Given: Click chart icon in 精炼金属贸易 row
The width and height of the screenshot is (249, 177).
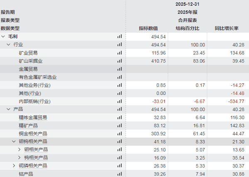Looking at the screenshot, I should point(120,117).
